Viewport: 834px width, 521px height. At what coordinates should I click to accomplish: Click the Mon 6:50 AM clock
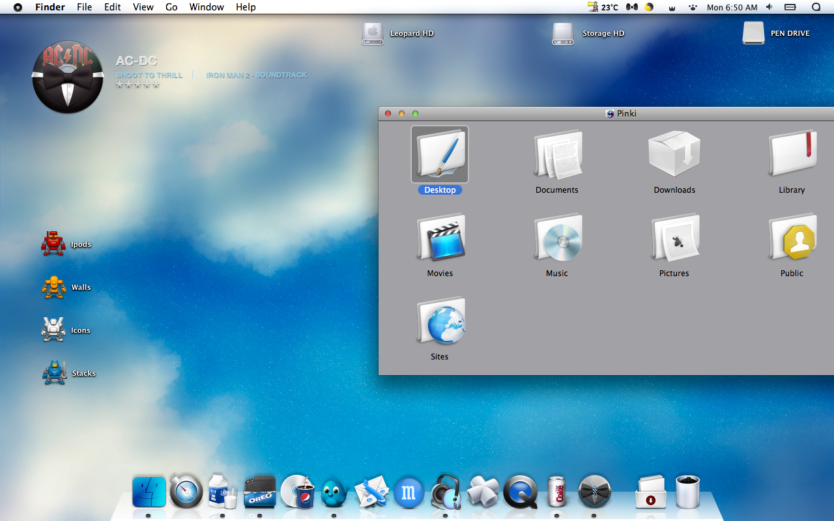(732, 7)
